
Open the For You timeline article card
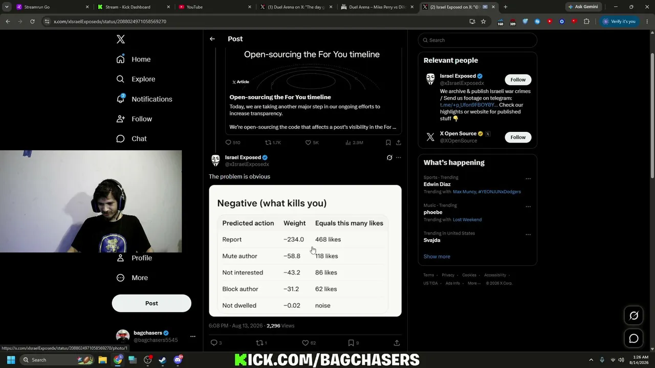point(313,91)
